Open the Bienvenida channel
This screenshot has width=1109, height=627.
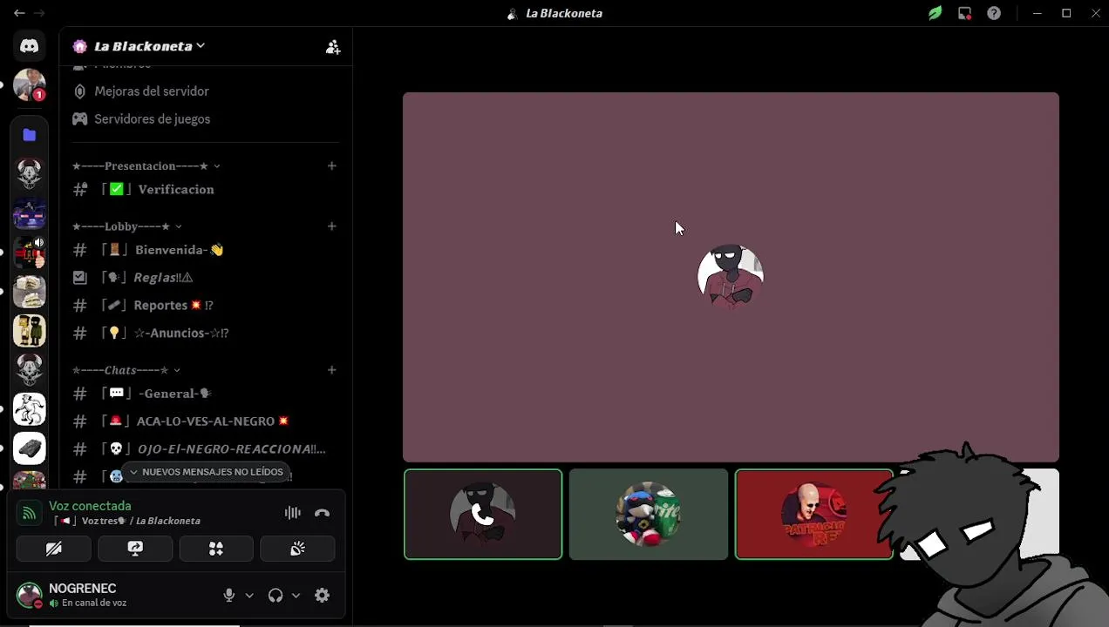click(x=205, y=250)
